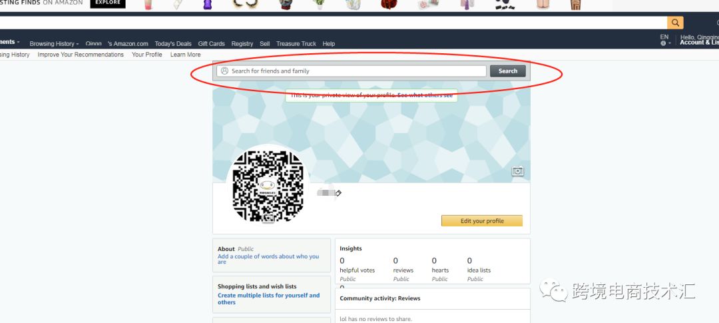Open the 's Amazon.com nav link
Image resolution: width=719 pixels, height=323 pixels.
[x=128, y=43]
